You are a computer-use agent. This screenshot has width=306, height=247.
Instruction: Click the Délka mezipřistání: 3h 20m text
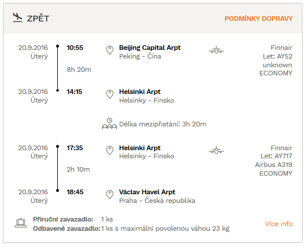pos(163,124)
